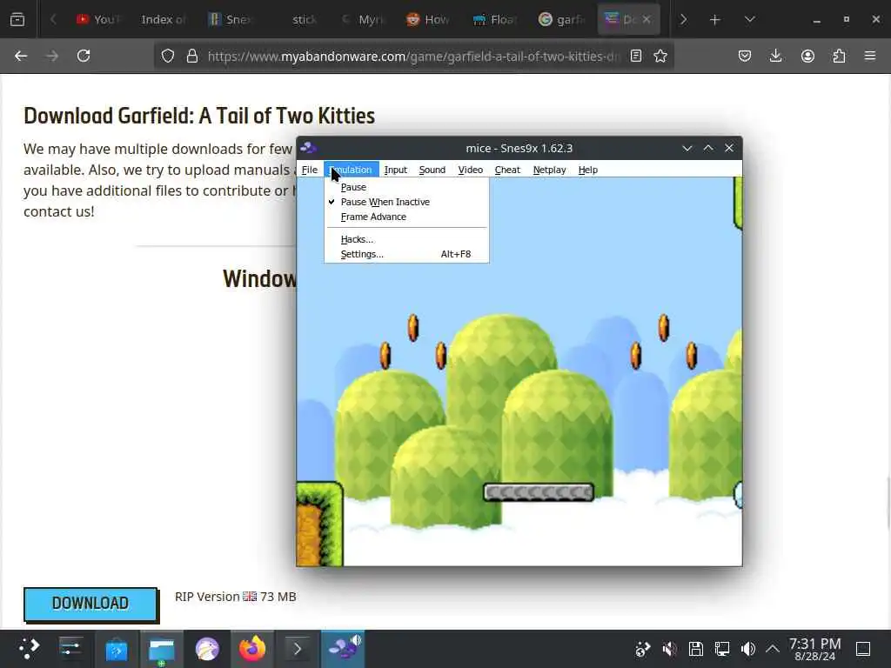The height and width of the screenshot is (668, 891).
Task: Open Firefox View icon at far left of the tab bar
Action: pos(17,19)
